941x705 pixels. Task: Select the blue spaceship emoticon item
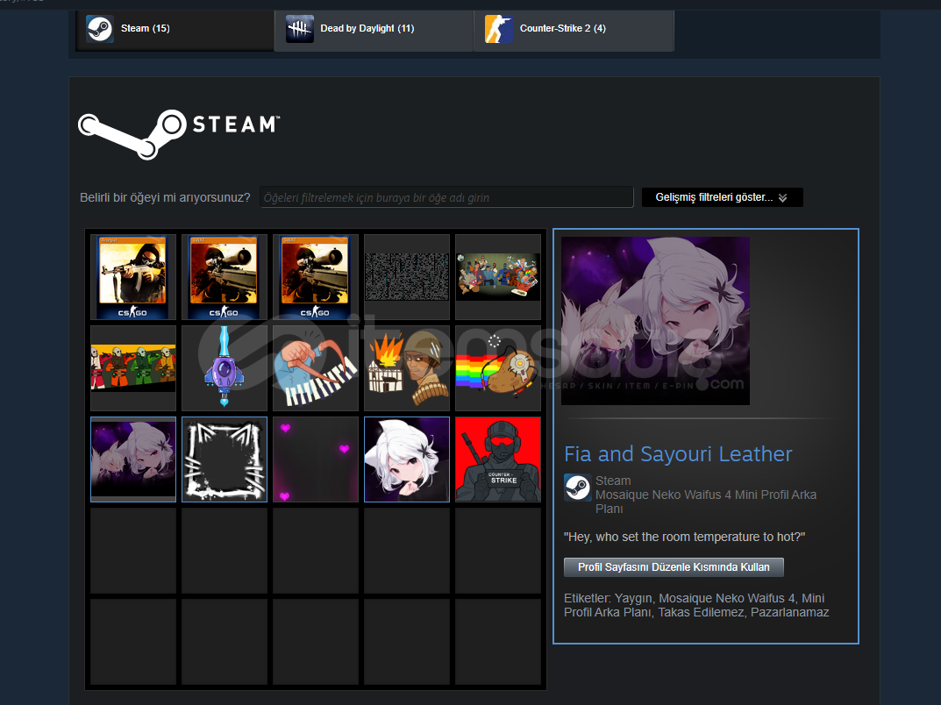coord(225,368)
